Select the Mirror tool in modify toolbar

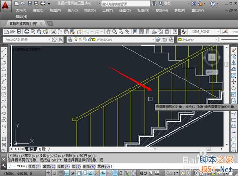click(x=234, y=63)
